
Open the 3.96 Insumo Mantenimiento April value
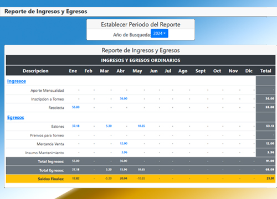pos(124,152)
